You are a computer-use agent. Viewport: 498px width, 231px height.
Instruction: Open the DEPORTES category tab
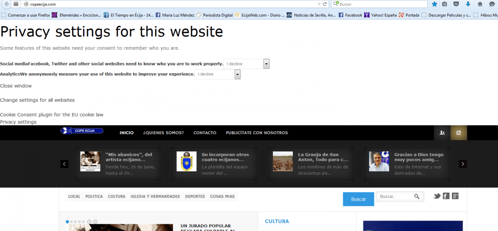(195, 197)
